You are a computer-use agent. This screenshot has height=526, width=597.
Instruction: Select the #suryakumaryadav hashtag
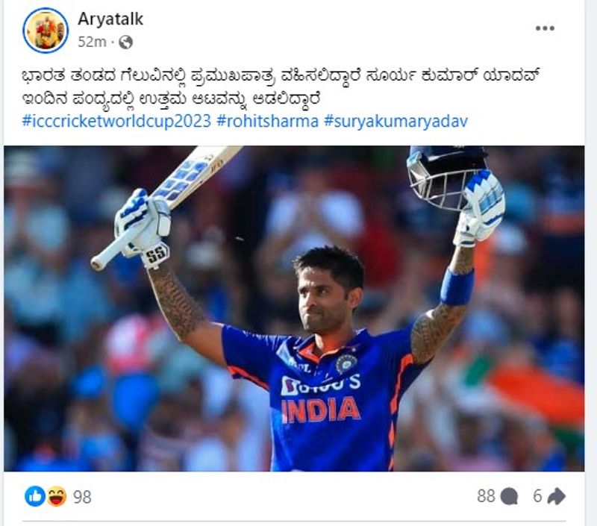[x=396, y=122]
